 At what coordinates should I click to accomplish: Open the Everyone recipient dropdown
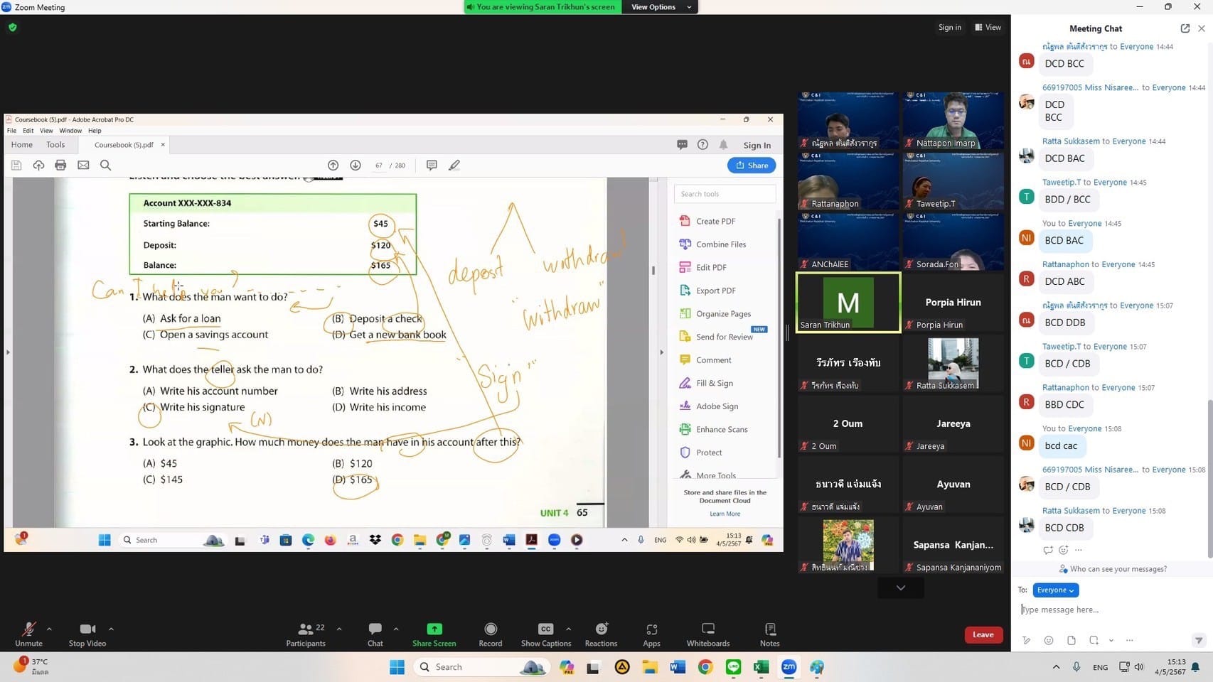click(1055, 590)
